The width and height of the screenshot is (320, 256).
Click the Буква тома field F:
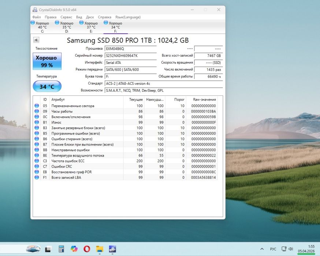(131, 76)
